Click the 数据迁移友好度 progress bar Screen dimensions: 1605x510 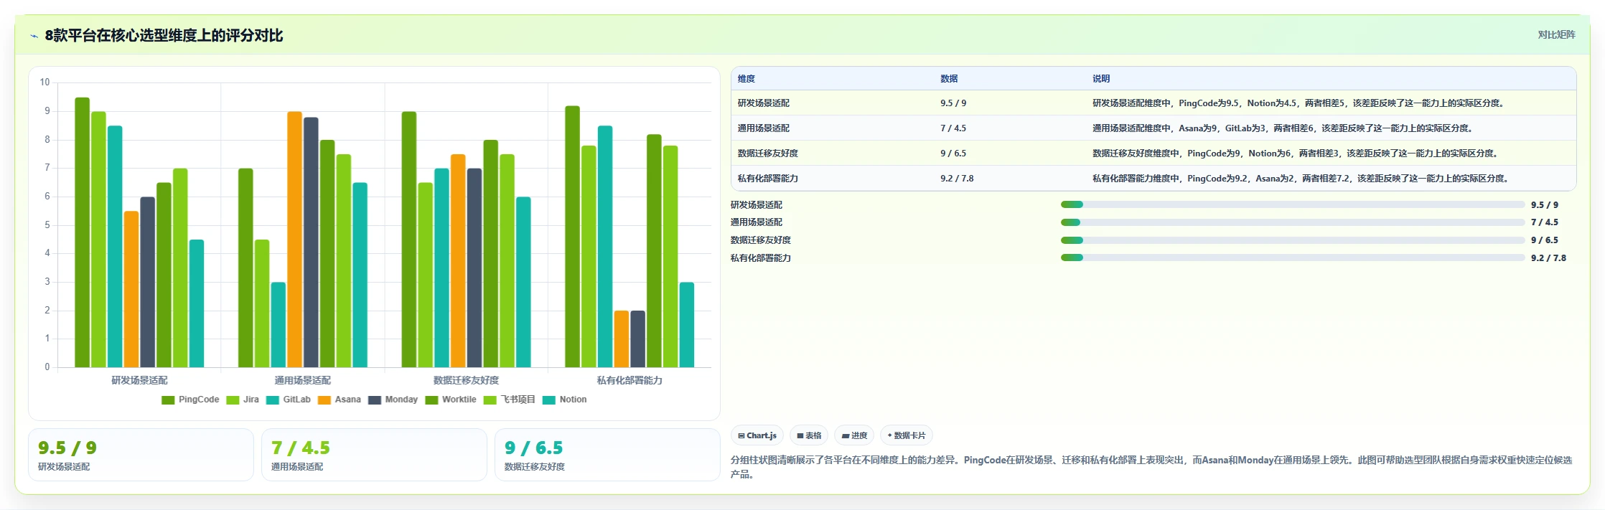click(x=1293, y=240)
